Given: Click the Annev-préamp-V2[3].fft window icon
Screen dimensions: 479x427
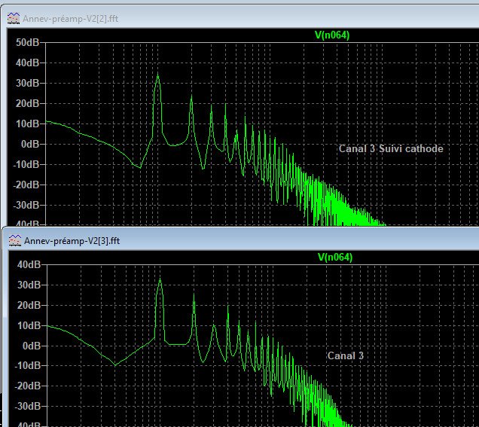Looking at the screenshot, I should [14, 240].
